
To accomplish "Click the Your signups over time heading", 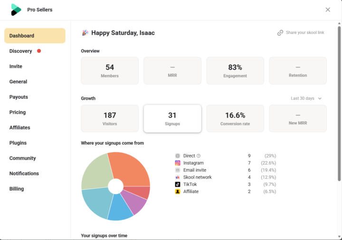I will click(104, 236).
